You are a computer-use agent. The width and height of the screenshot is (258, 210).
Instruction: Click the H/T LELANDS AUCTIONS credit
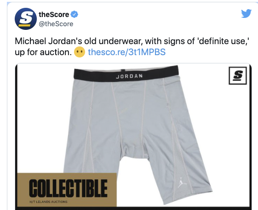point(48,202)
